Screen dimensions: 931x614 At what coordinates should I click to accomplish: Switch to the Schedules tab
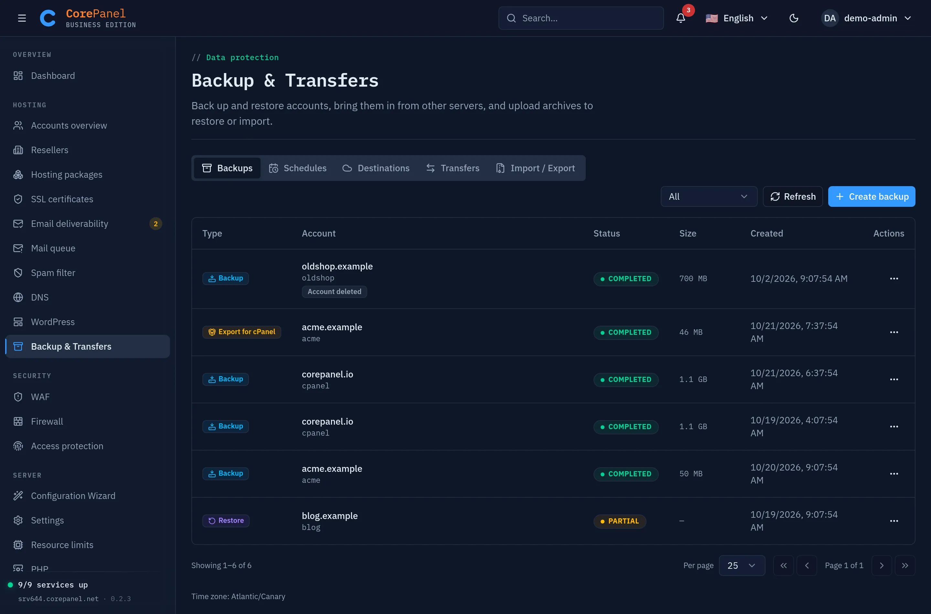(298, 168)
